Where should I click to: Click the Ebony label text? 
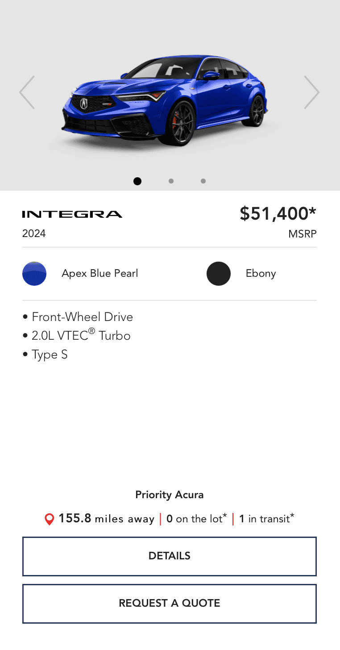click(x=261, y=274)
